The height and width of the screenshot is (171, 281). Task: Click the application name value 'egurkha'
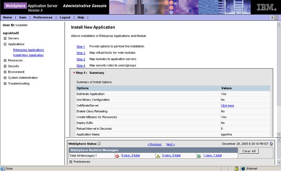click(x=226, y=134)
